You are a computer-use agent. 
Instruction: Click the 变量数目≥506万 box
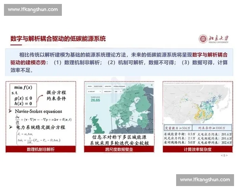[x=178, y=128]
